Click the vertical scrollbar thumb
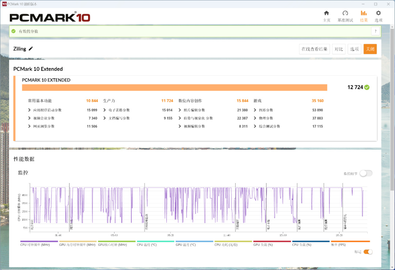 [392, 110]
